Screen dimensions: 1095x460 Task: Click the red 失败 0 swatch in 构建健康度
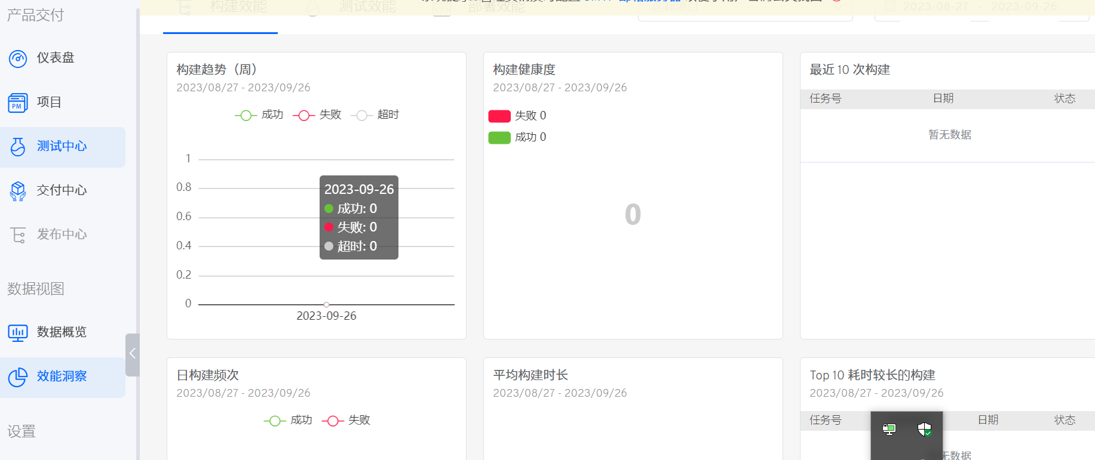[499, 116]
